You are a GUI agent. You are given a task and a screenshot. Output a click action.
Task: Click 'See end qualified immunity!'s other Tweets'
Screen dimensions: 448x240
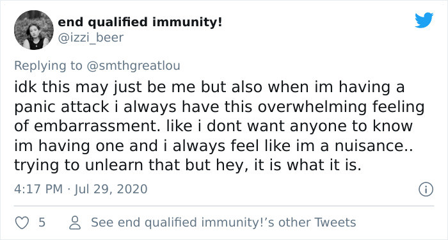223,222
